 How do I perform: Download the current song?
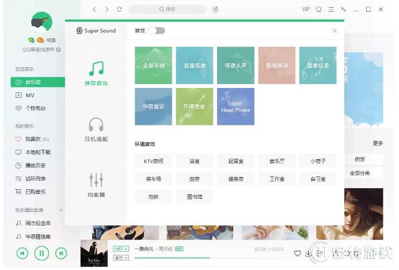309,253
